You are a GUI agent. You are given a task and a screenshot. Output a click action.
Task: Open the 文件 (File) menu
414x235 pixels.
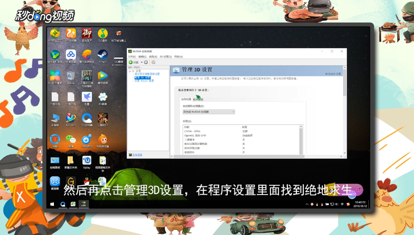(132, 57)
